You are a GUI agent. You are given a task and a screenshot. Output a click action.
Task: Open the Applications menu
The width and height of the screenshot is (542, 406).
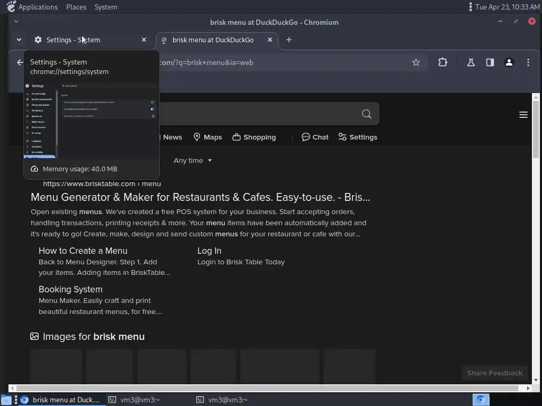click(38, 7)
